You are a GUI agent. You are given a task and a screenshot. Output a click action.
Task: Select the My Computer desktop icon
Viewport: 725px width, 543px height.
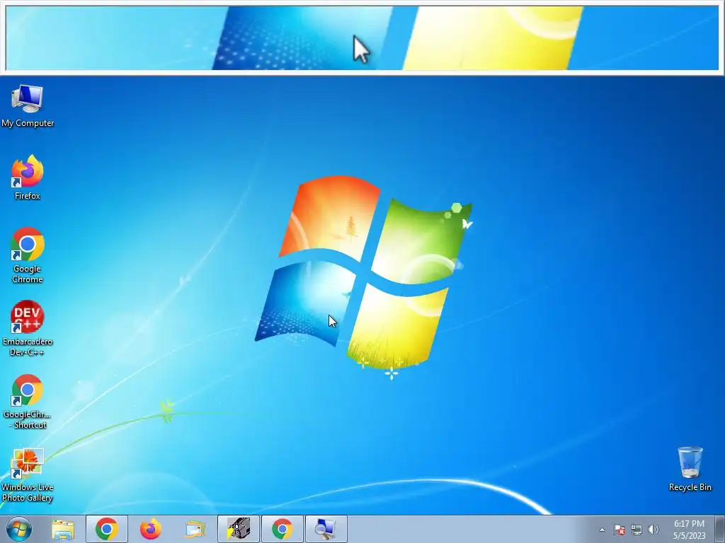click(28, 106)
